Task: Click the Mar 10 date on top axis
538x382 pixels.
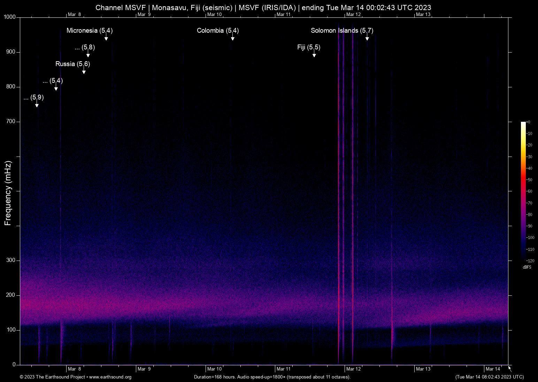Action: coord(214,14)
